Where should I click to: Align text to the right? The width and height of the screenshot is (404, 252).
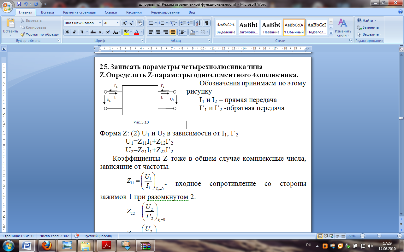pos(165,32)
